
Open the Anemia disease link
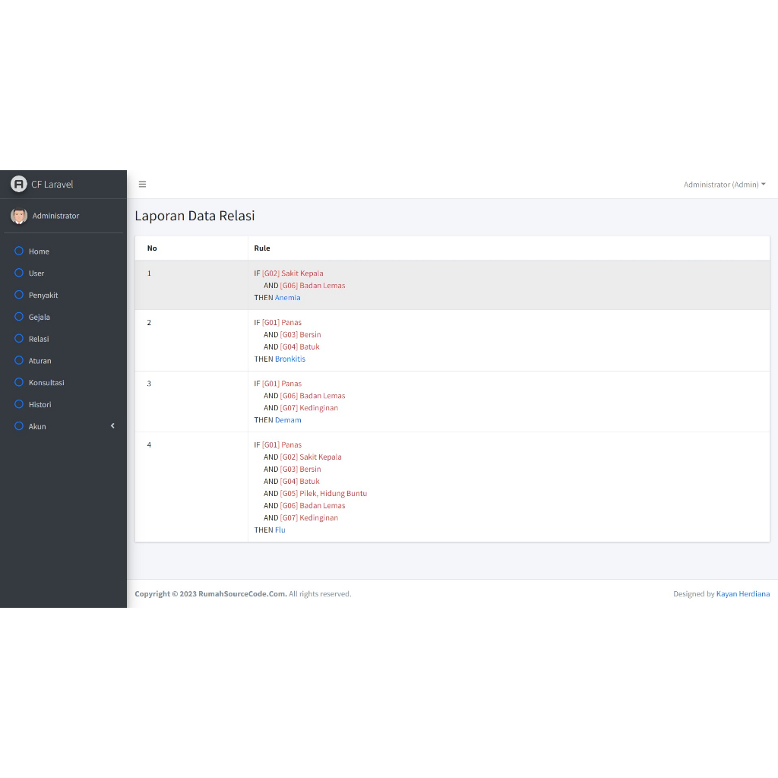(x=287, y=297)
